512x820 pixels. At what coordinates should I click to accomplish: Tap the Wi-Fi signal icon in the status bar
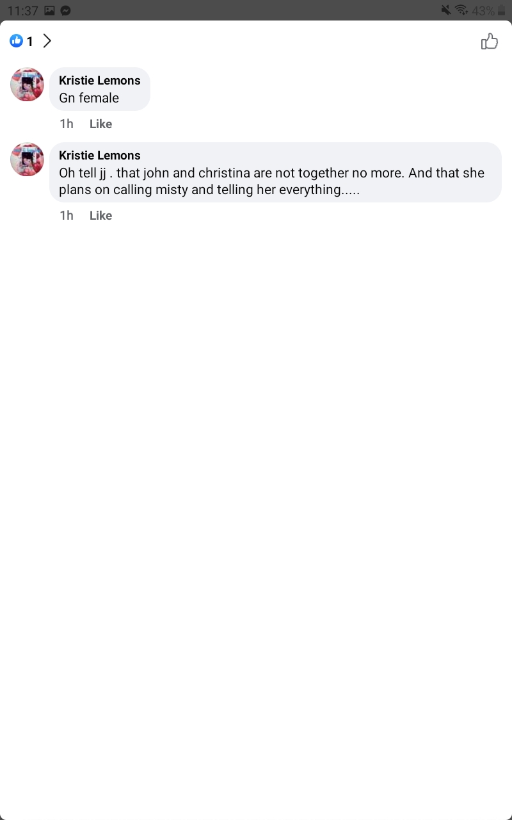(461, 10)
